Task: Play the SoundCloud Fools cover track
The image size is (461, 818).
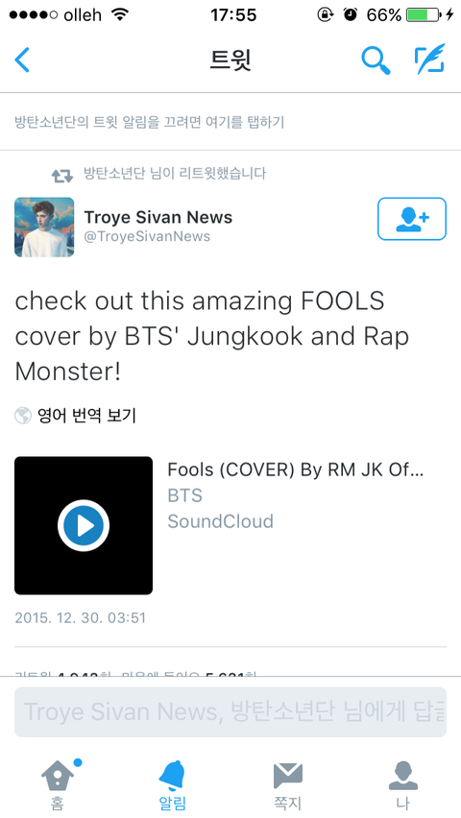Action: [84, 525]
